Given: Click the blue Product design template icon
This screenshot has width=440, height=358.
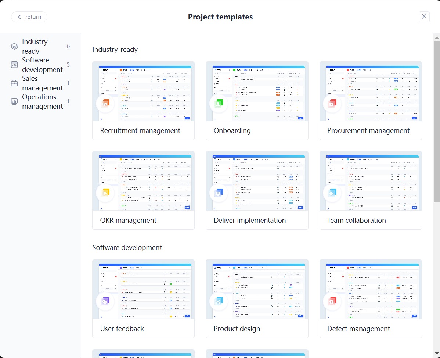Looking at the screenshot, I should [219, 301].
